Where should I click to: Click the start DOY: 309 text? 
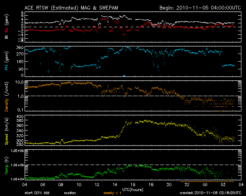coord(37,193)
